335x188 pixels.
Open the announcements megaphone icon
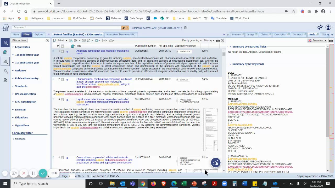(320, 27)
